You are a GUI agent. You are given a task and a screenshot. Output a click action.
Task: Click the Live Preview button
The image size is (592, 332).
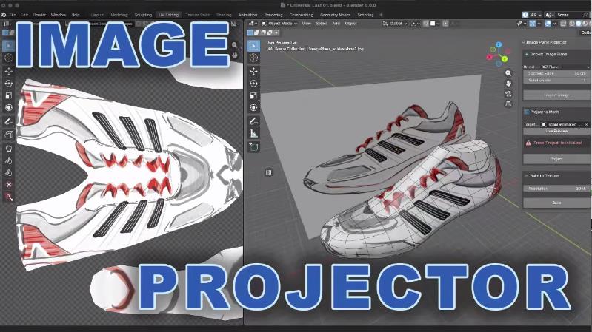[556, 131]
